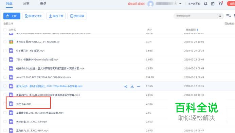
Task: Click video icon of 蝙蝠侠大战超人 file
Action: (x=11, y=68)
